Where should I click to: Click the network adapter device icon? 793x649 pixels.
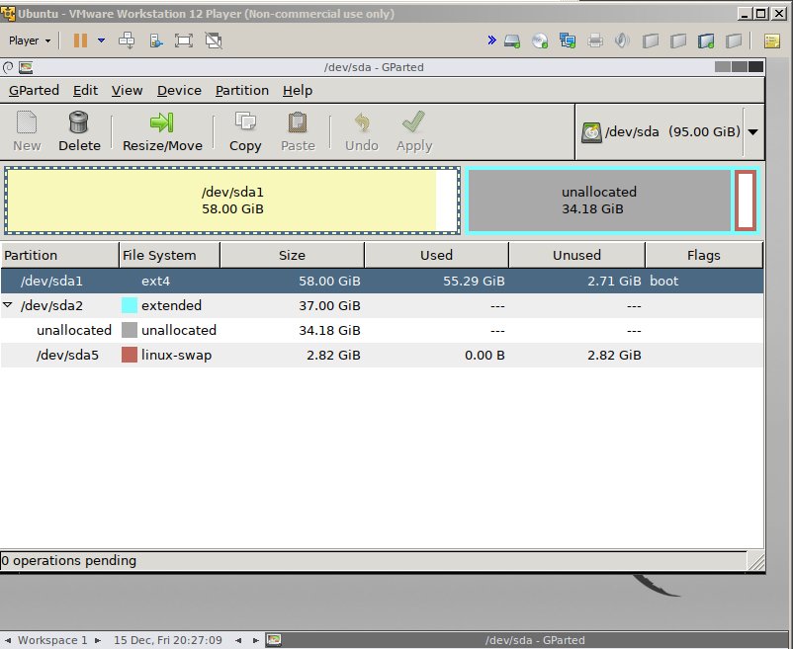point(568,41)
